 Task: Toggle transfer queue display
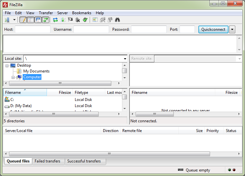pos(46,20)
